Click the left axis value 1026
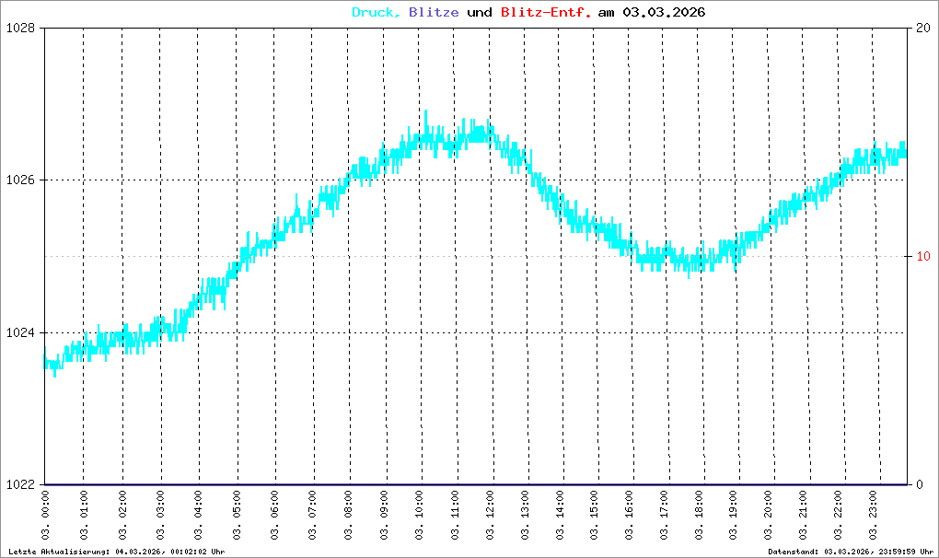This screenshot has height=558, width=939. [x=21, y=180]
